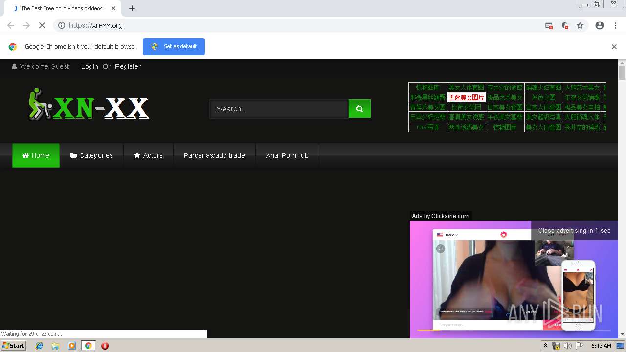This screenshot has height=352, width=626.
Task: Close the current browser tab
Action: pos(113,8)
